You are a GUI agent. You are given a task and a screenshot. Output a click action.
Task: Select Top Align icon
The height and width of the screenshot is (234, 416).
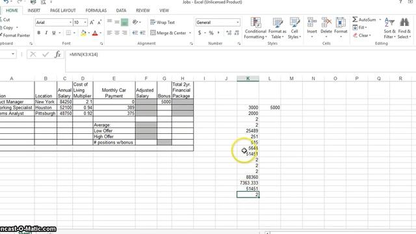(110, 22)
